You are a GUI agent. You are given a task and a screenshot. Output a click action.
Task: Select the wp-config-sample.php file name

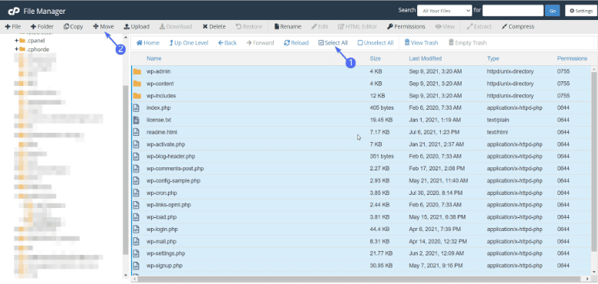coord(173,180)
